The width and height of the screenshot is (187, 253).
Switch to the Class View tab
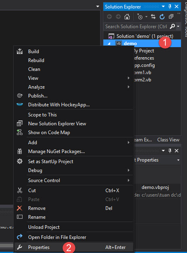[x=168, y=139]
